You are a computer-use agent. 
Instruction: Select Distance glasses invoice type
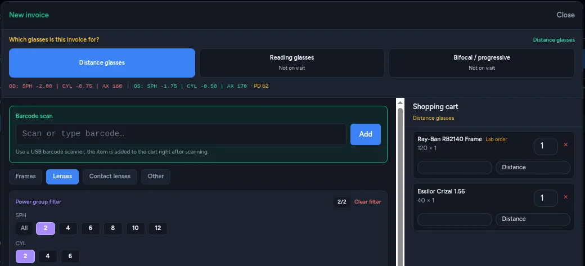[x=102, y=62]
